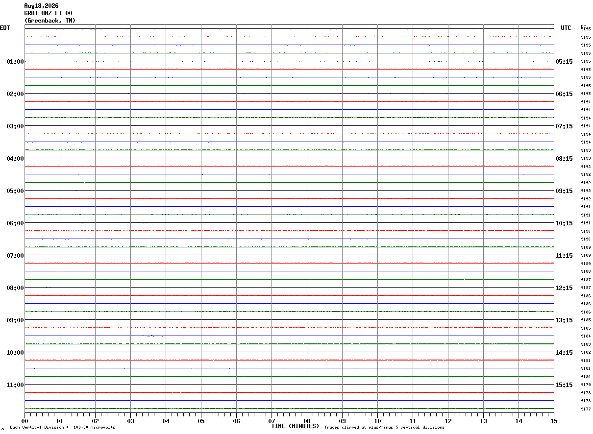Image resolution: width=593 pixels, height=434 pixels.
Task: Click the traces clipped footnote text
Action: click(x=384, y=428)
